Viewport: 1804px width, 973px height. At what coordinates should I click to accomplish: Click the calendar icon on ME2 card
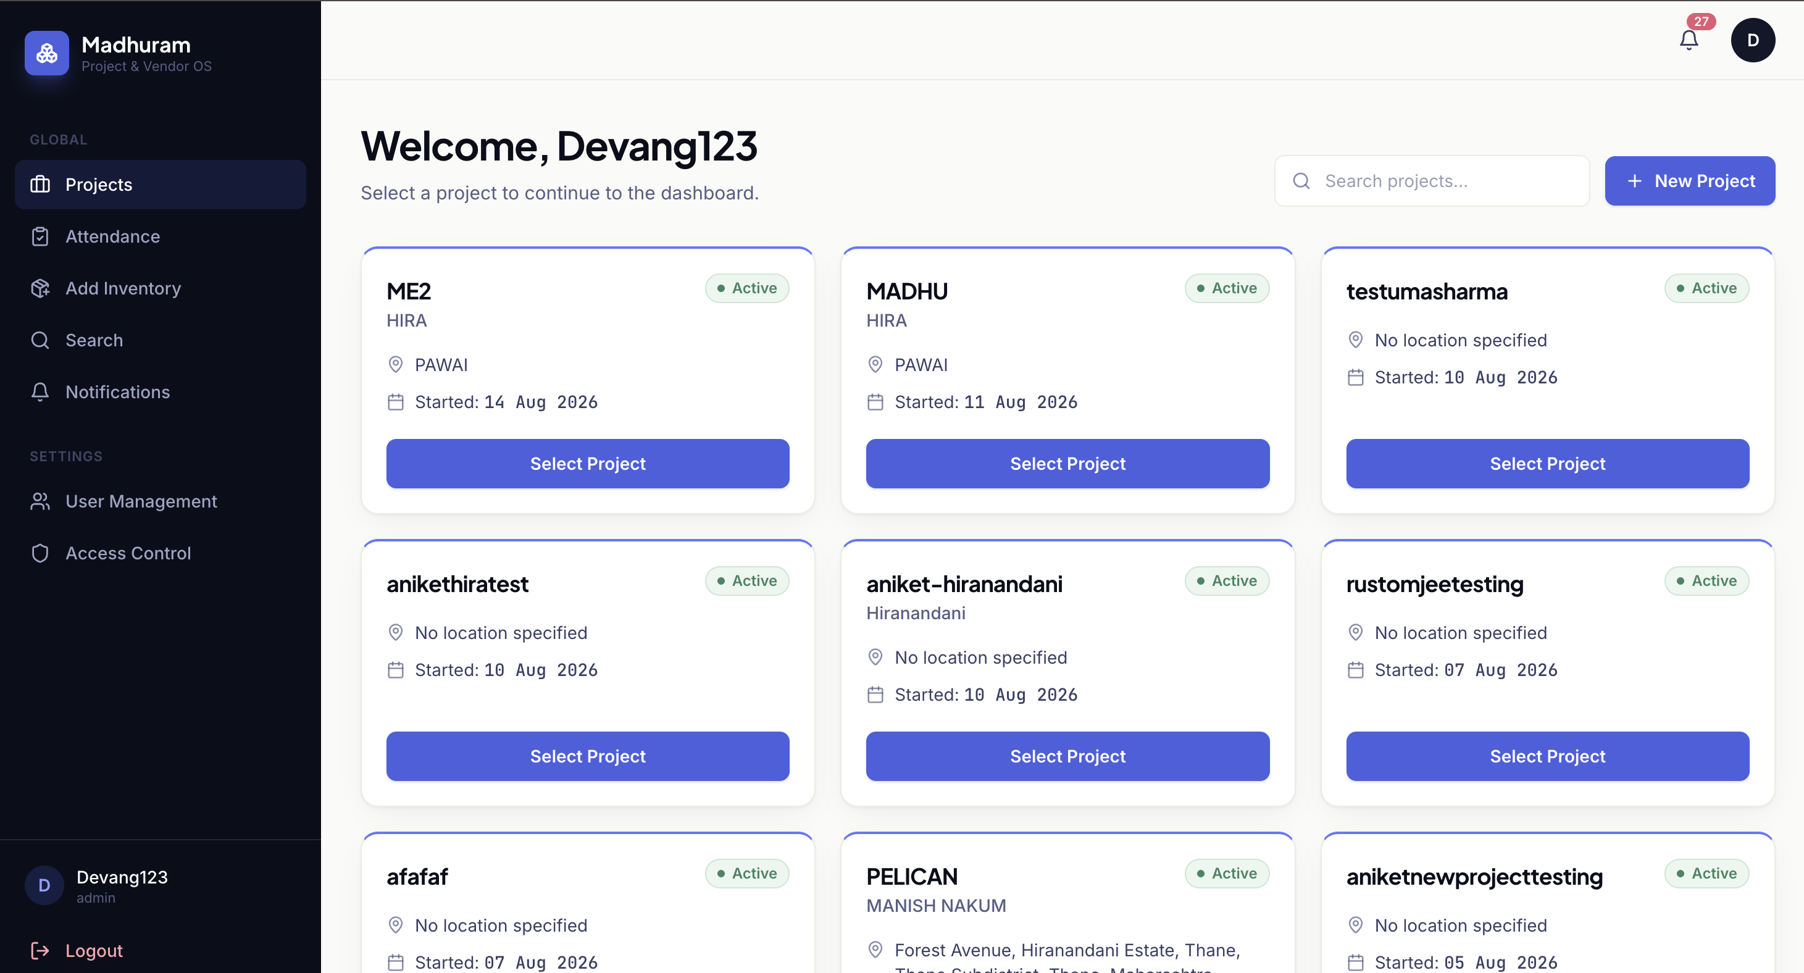click(x=396, y=402)
